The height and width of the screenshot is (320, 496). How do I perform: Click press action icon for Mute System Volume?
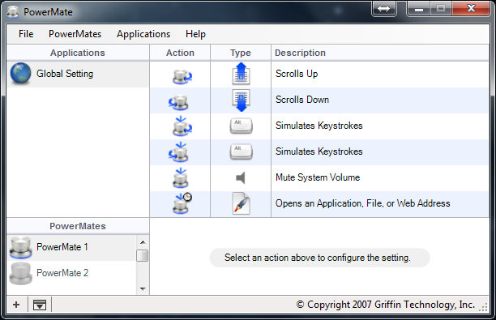click(x=181, y=178)
